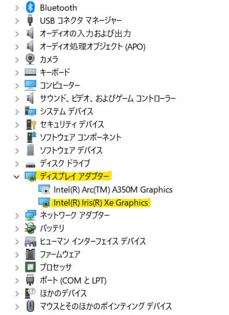Click the monitor icon beside コンピューター
229x315 pixels.
(31, 85)
